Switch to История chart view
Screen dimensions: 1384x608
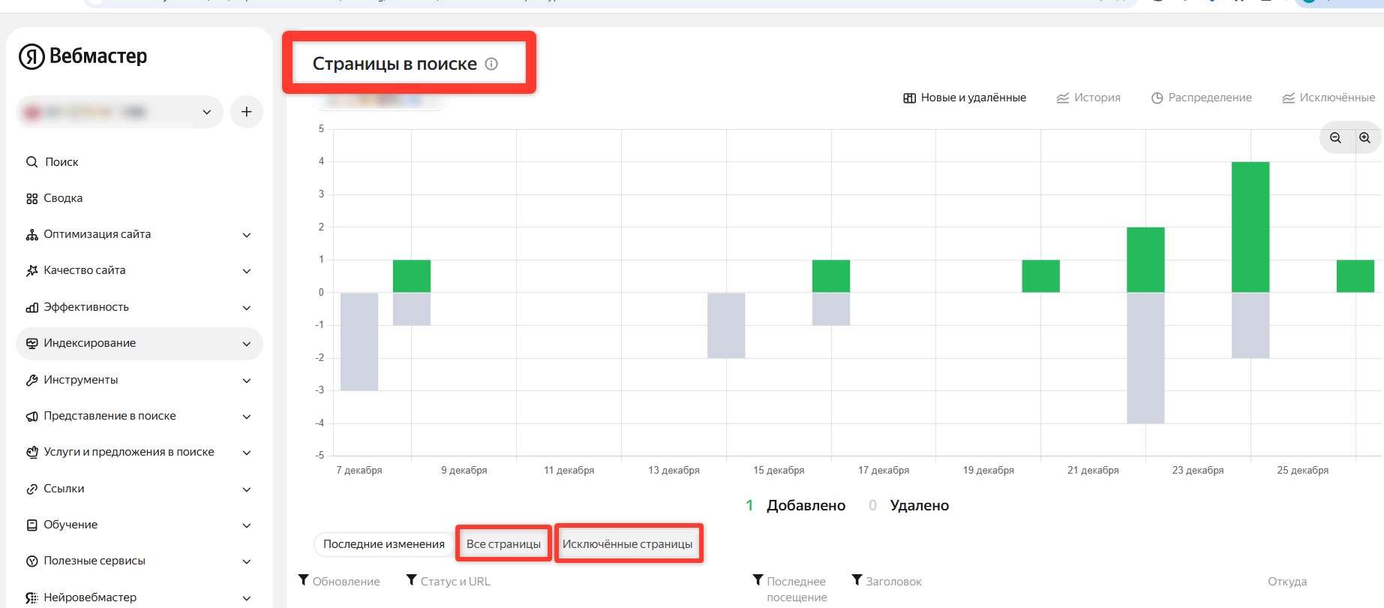pyautogui.click(x=1088, y=98)
